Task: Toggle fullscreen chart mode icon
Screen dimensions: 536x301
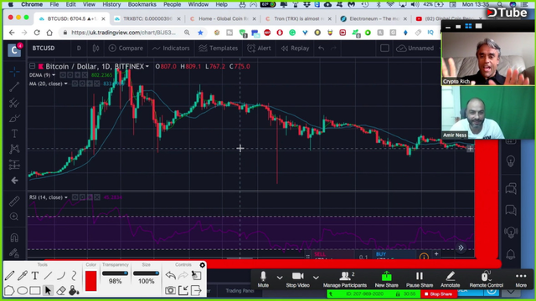Action: coord(384,48)
